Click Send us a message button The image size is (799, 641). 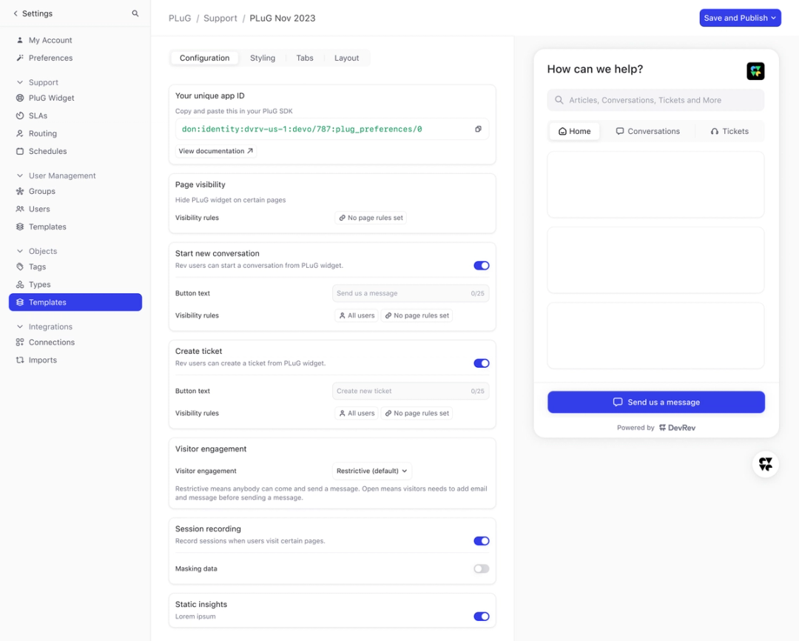tap(655, 403)
